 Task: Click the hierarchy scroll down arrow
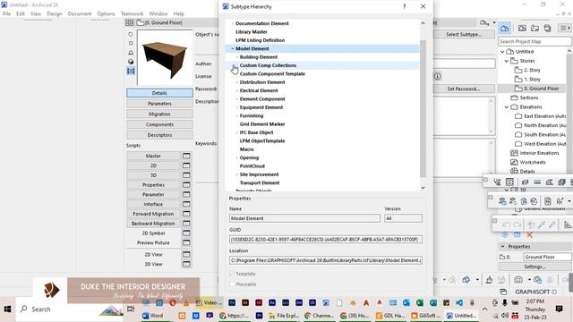(423, 188)
